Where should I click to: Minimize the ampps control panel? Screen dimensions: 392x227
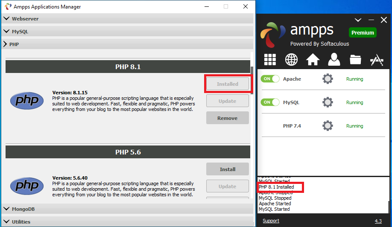click(371, 20)
